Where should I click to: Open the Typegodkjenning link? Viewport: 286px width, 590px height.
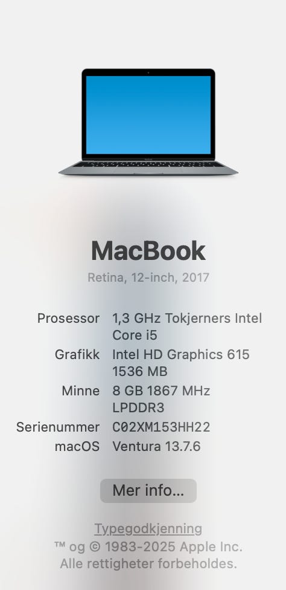[x=148, y=529]
